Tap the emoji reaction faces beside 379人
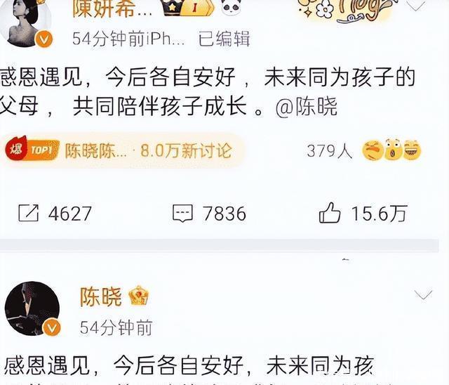Image resolution: width=449 pixels, height=385 pixels. tap(391, 150)
